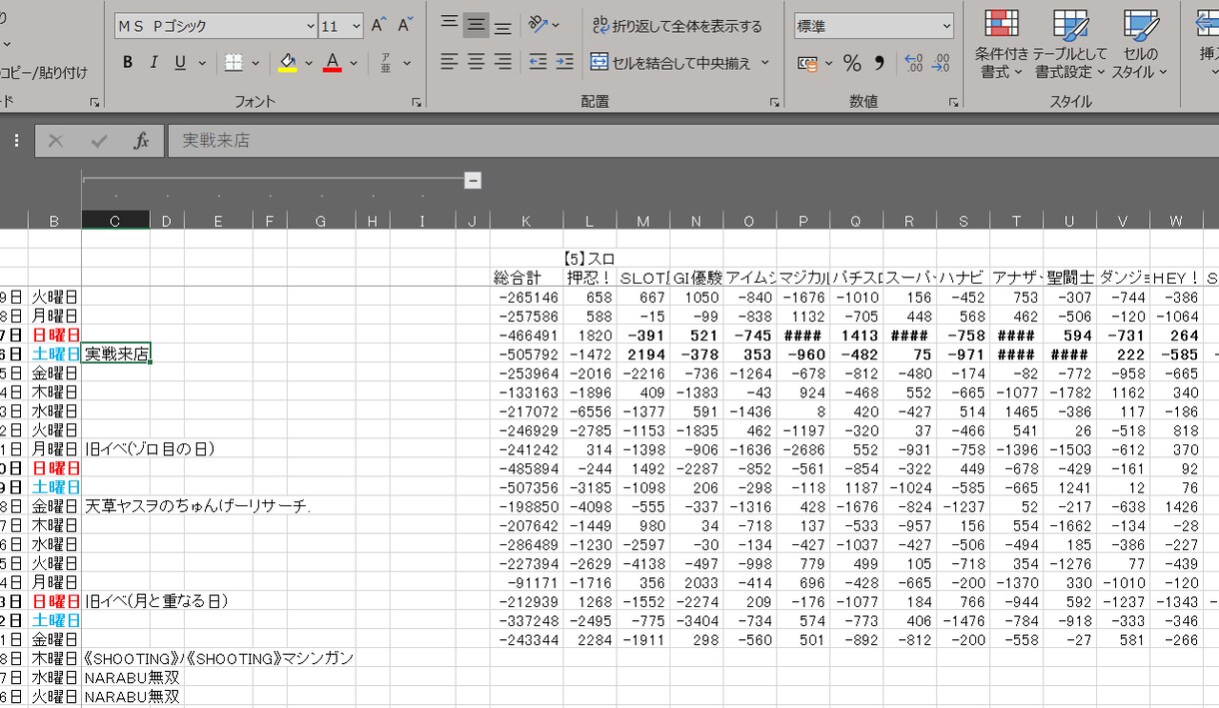Click 【5】スロ header cell

coord(590,259)
